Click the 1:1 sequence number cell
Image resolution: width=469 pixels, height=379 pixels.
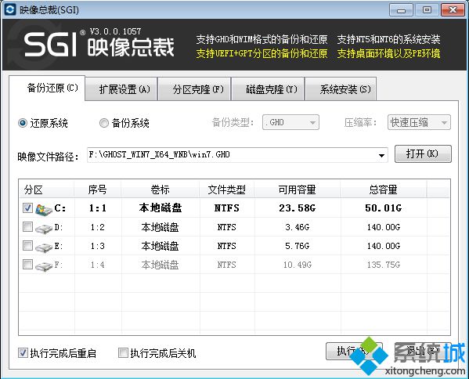98,208
